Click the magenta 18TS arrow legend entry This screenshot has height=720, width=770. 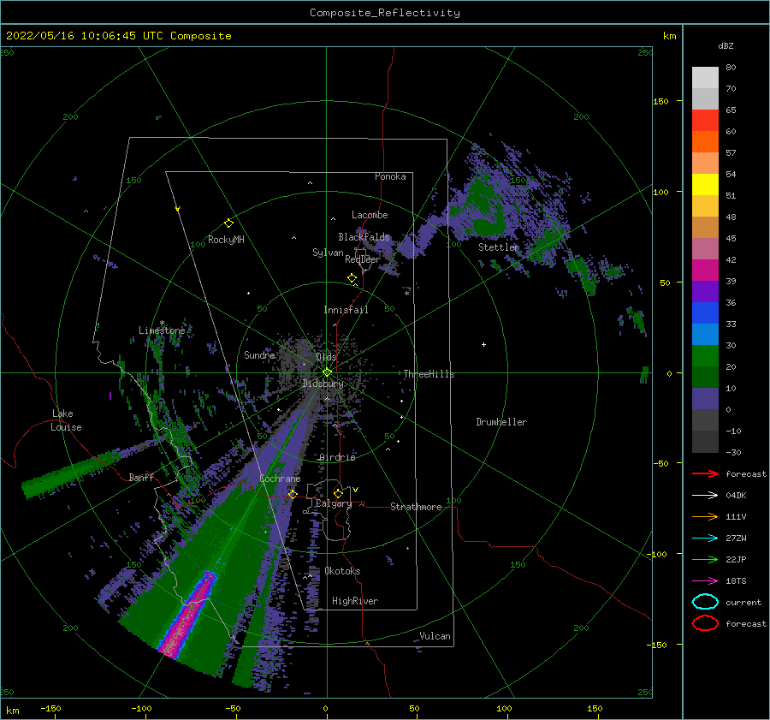pos(705,581)
